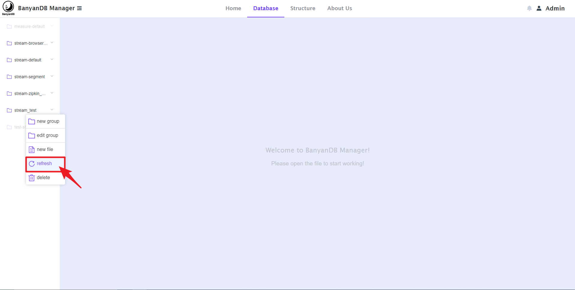The height and width of the screenshot is (290, 575).
Task: Click the refresh circular arrow icon
Action: tap(31, 164)
